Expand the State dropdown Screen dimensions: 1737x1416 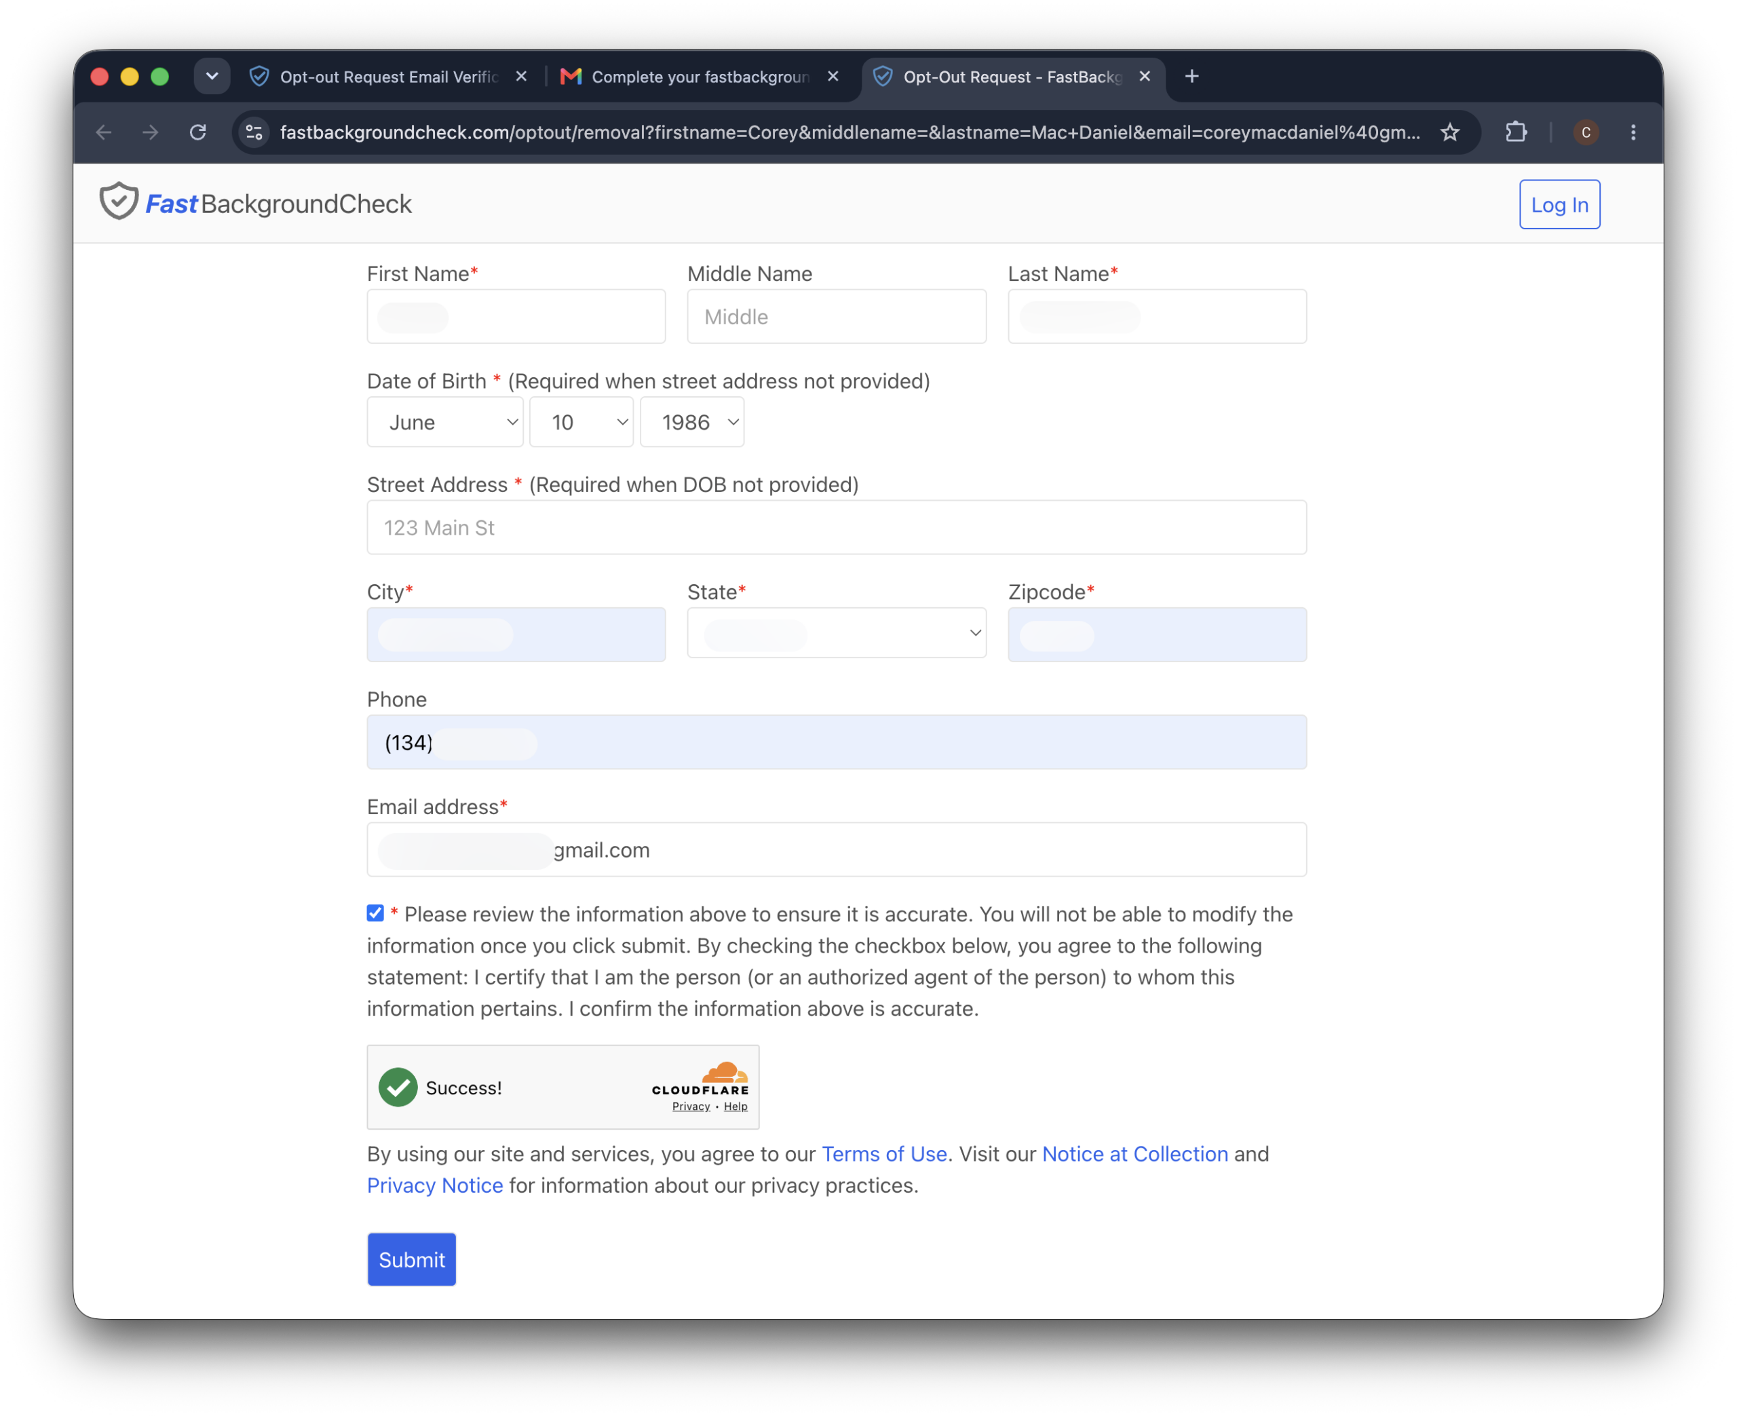[837, 633]
